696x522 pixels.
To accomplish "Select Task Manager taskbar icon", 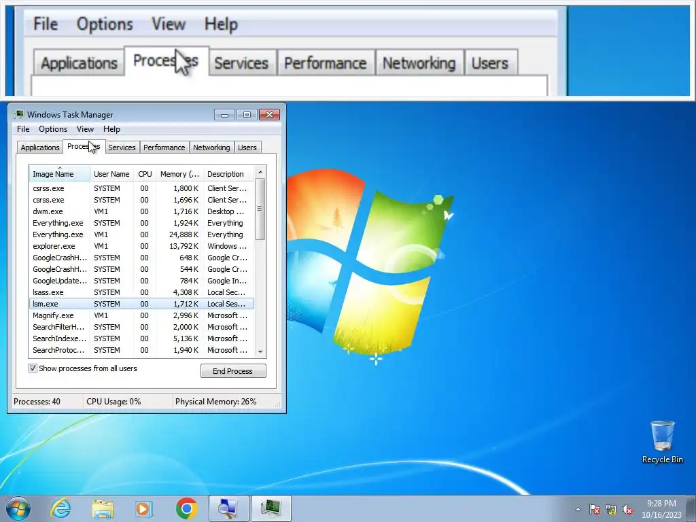I will 271,508.
